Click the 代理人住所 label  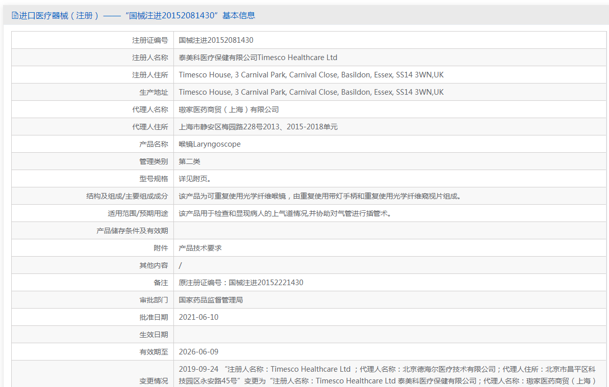click(150, 127)
